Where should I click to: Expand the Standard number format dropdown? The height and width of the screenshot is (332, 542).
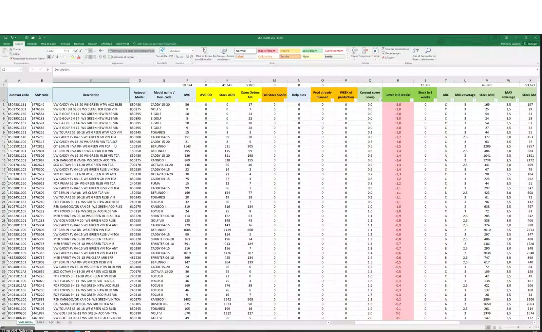click(192, 51)
